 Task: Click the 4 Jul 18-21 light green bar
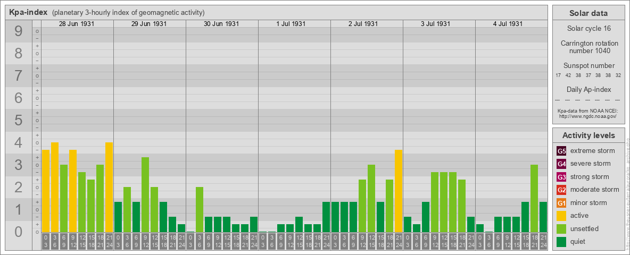point(534,199)
